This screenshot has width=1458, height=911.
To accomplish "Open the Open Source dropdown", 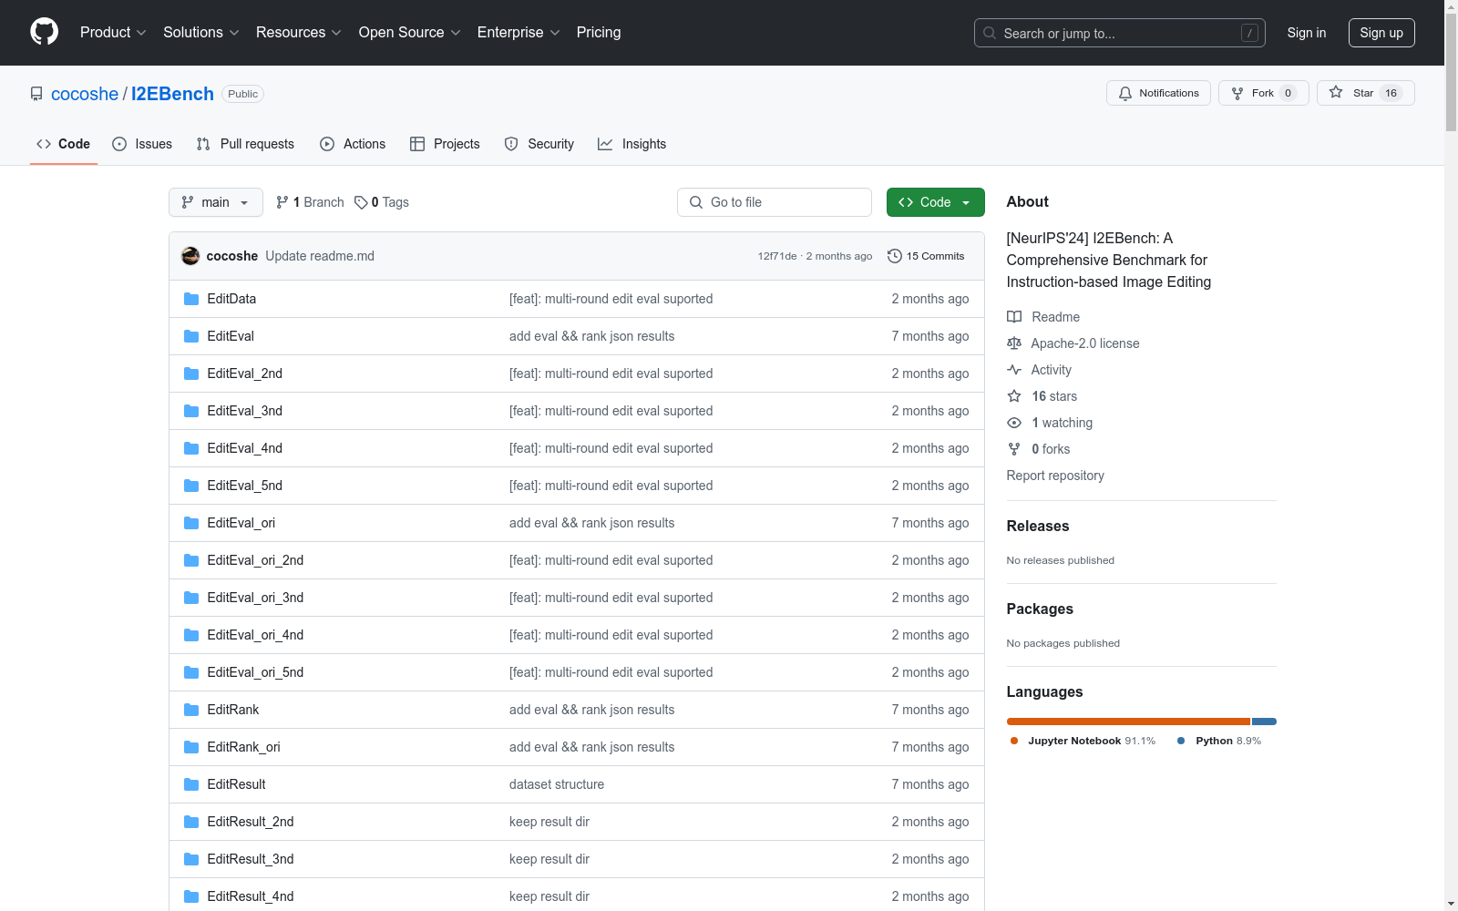I will pyautogui.click(x=410, y=33).
